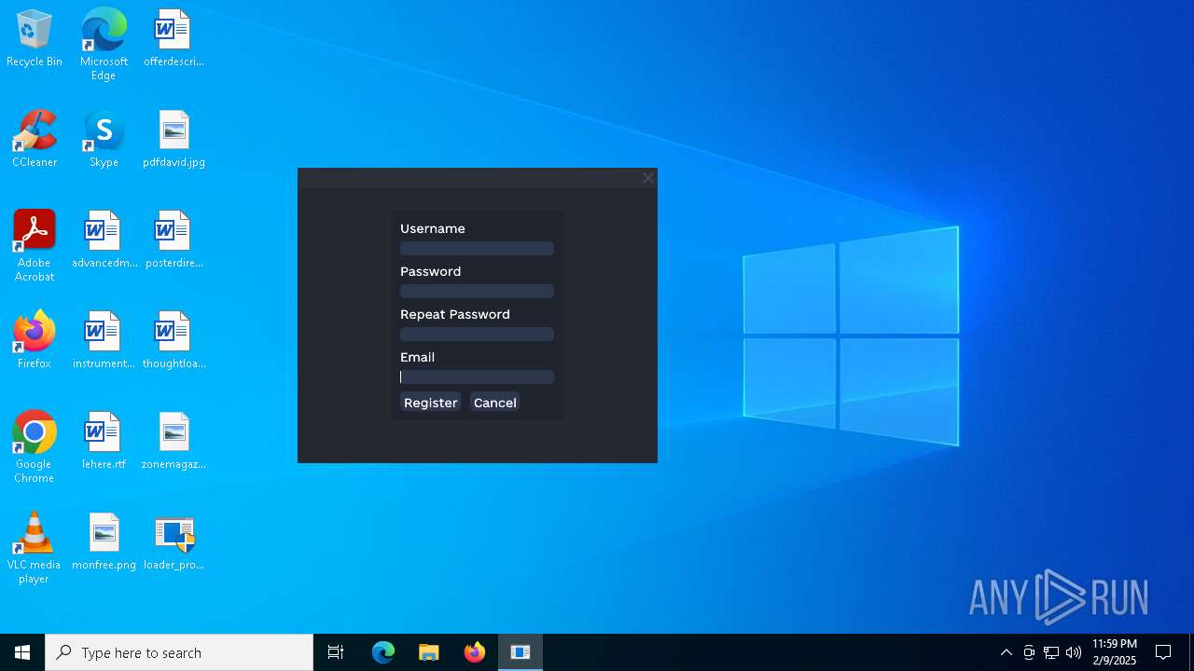Select the CCleaner desktop shortcut
The height and width of the screenshot is (671, 1194).
click(x=35, y=139)
